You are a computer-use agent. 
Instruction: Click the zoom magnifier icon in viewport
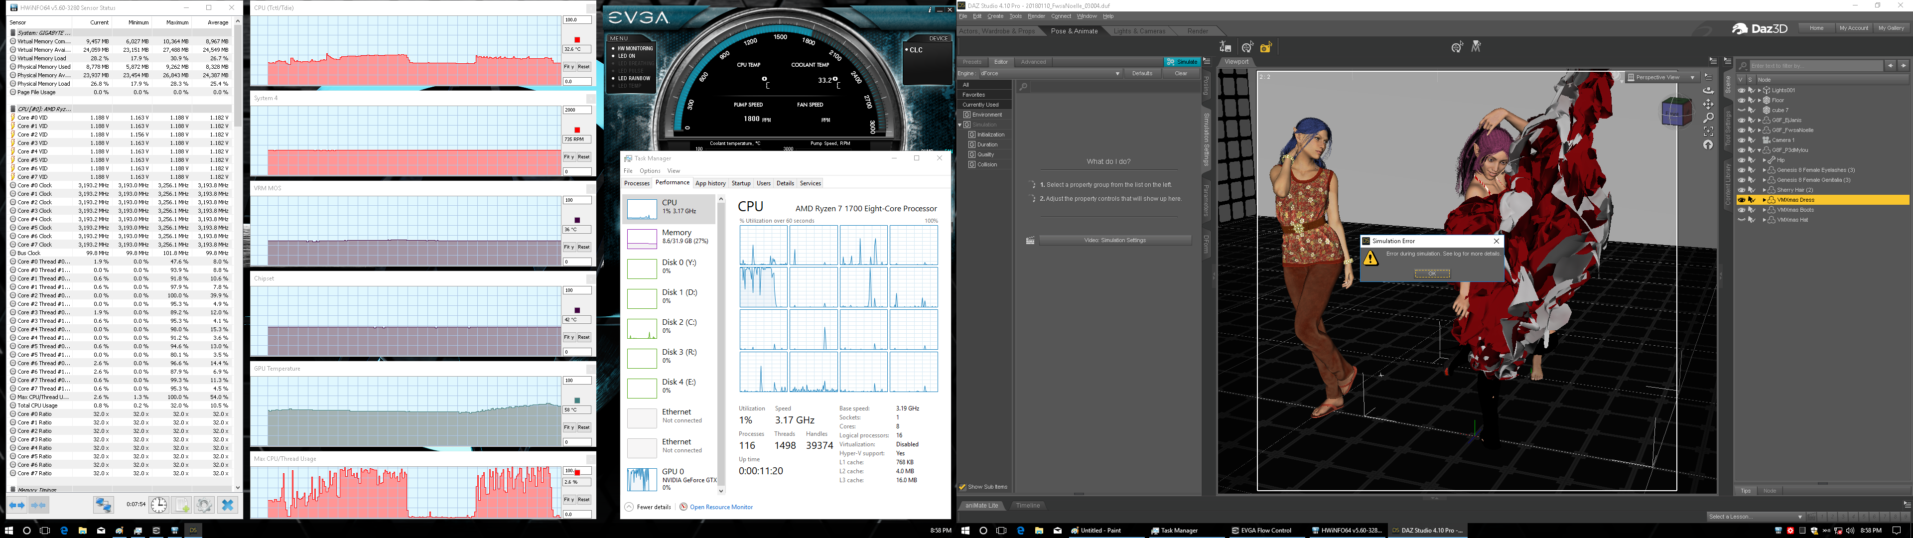pyautogui.click(x=1708, y=118)
